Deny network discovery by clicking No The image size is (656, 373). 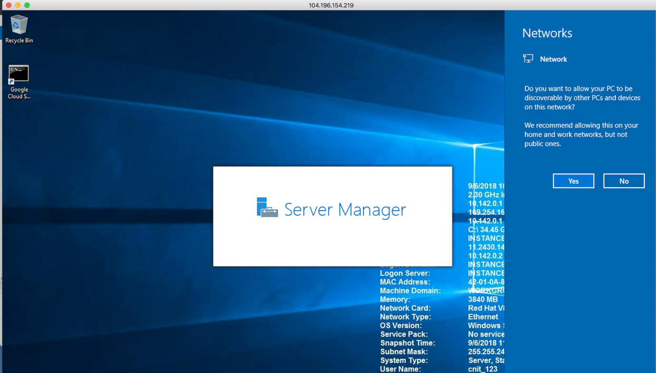tap(624, 180)
